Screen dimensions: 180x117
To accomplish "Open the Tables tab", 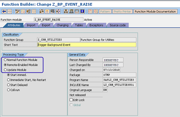I will pos(79,25).
